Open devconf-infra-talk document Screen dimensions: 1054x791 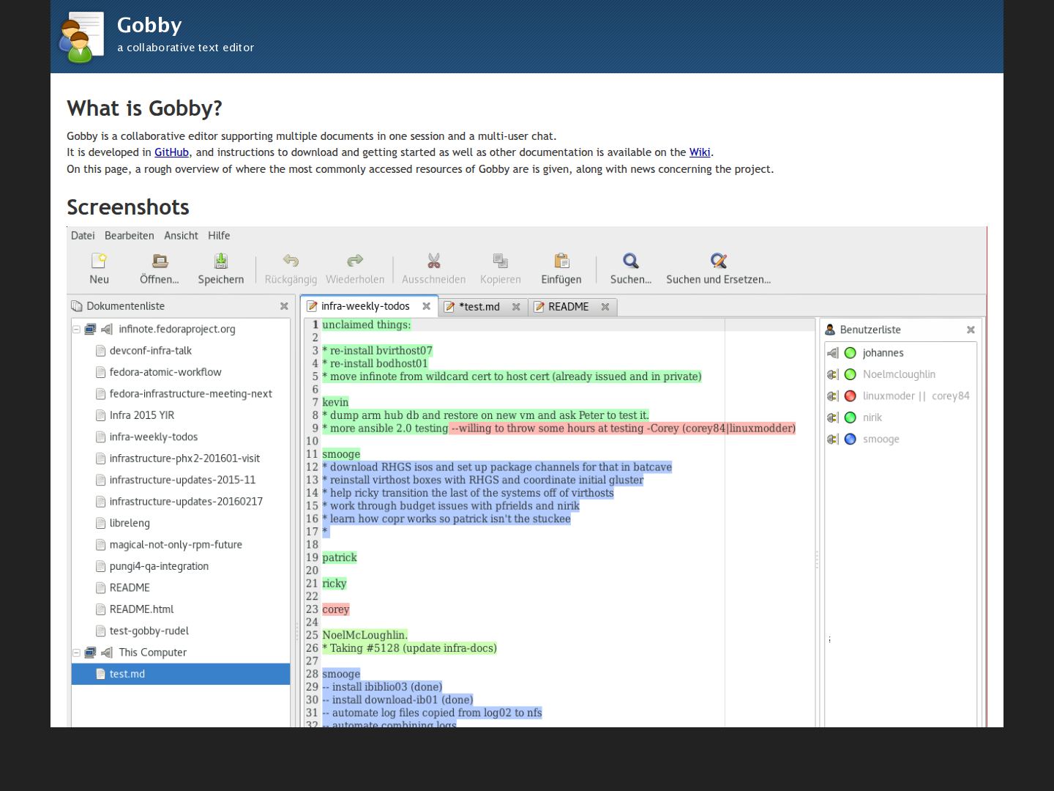[x=151, y=351]
